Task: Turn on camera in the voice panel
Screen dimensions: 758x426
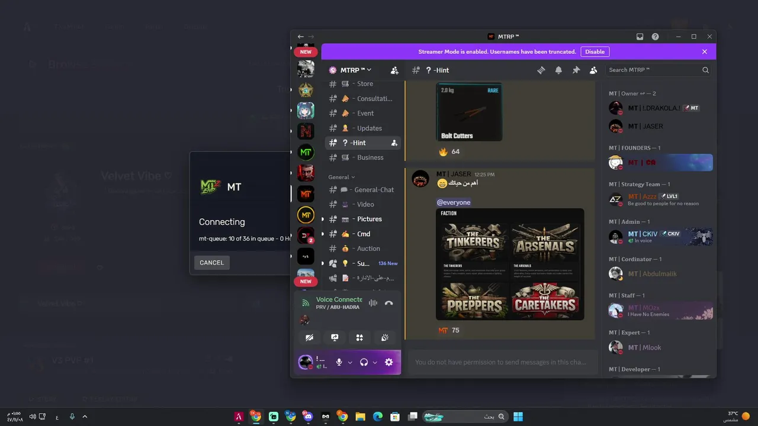Action: [309, 337]
